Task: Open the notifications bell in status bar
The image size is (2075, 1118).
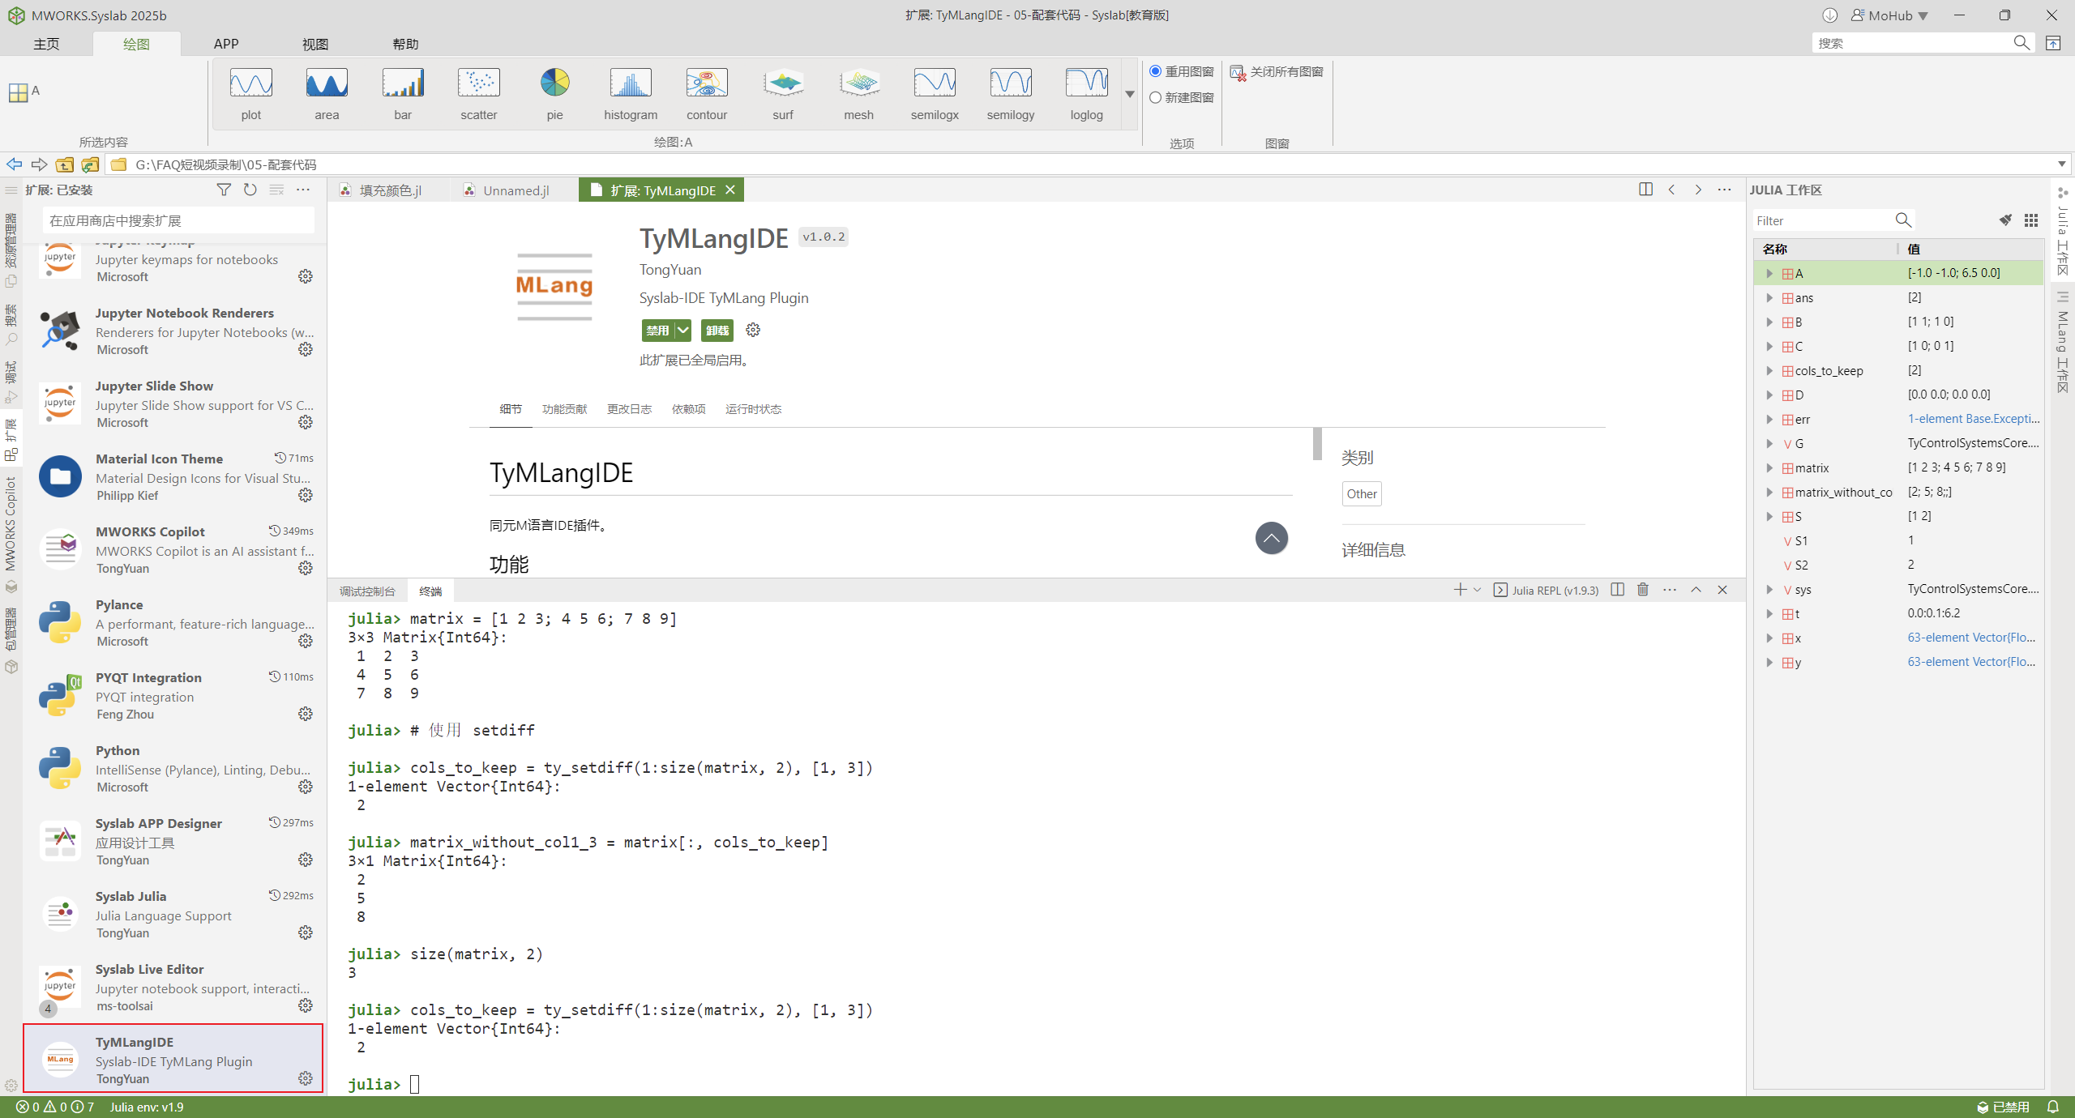Action: (2053, 1107)
